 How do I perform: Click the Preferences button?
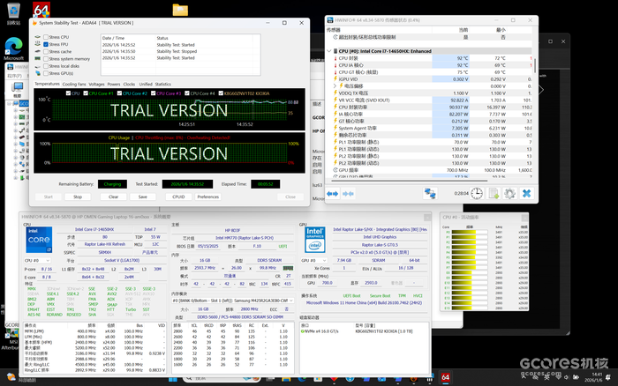(207, 197)
